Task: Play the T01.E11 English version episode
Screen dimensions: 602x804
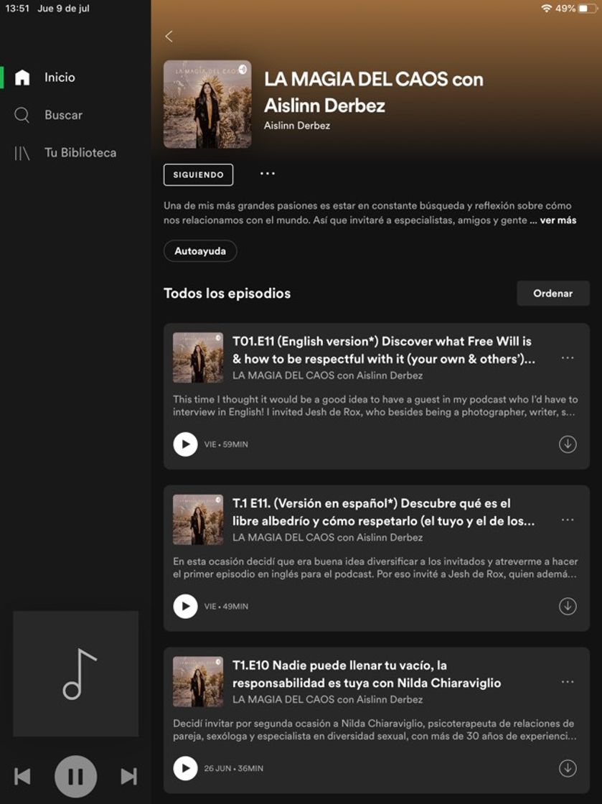Action: click(185, 444)
